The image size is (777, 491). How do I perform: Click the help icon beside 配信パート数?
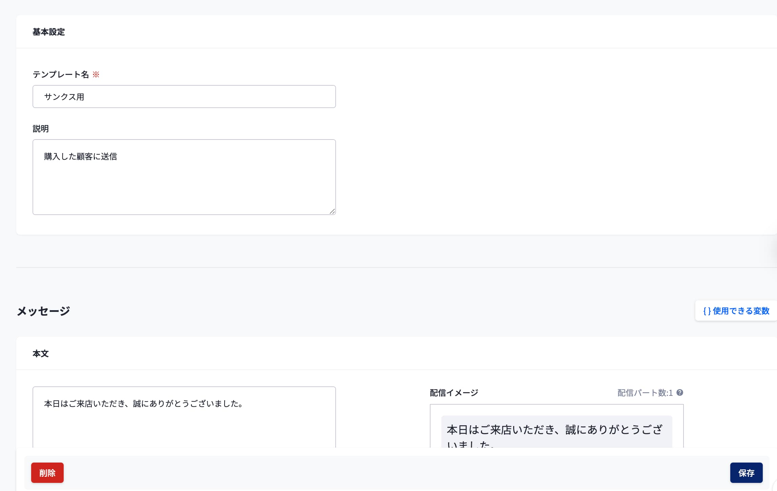(x=679, y=392)
